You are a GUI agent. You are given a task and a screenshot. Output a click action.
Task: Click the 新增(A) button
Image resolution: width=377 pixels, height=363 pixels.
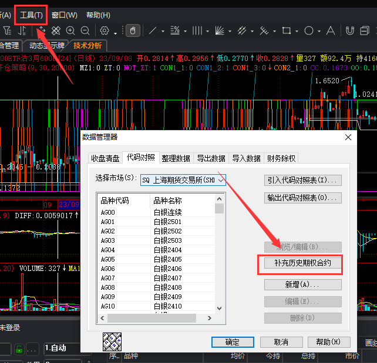(302, 285)
